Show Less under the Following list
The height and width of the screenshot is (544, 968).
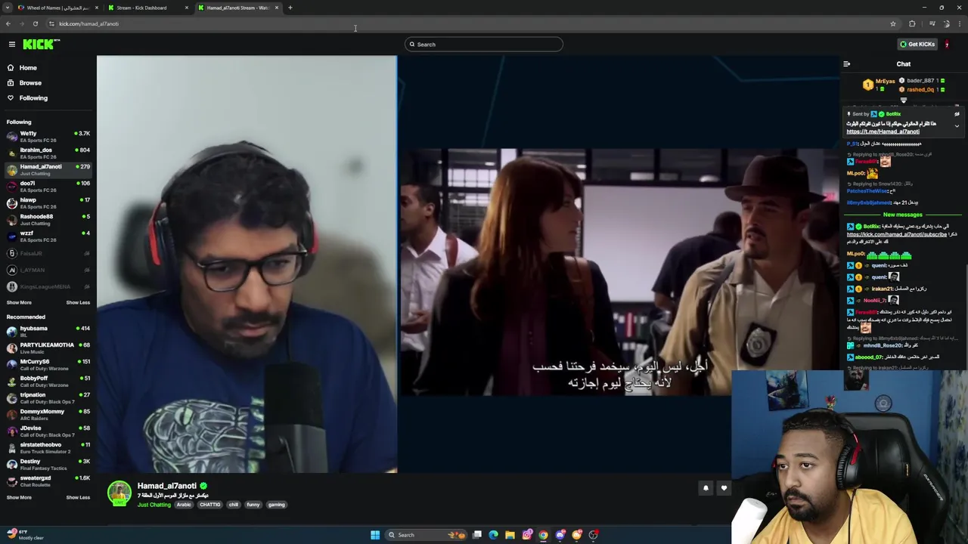pos(78,302)
